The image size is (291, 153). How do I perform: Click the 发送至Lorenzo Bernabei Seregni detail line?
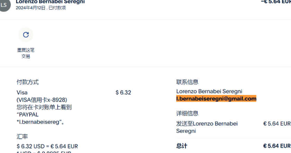pos(207,127)
